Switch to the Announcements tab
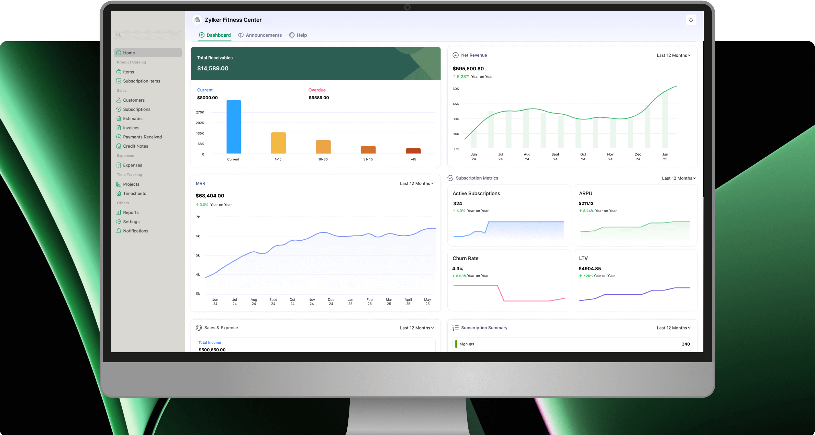This screenshot has width=815, height=435. pyautogui.click(x=260, y=35)
